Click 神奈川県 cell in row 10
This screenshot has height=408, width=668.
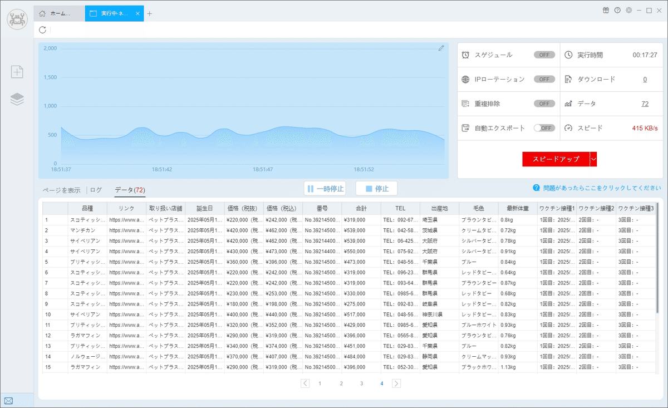(x=433, y=314)
